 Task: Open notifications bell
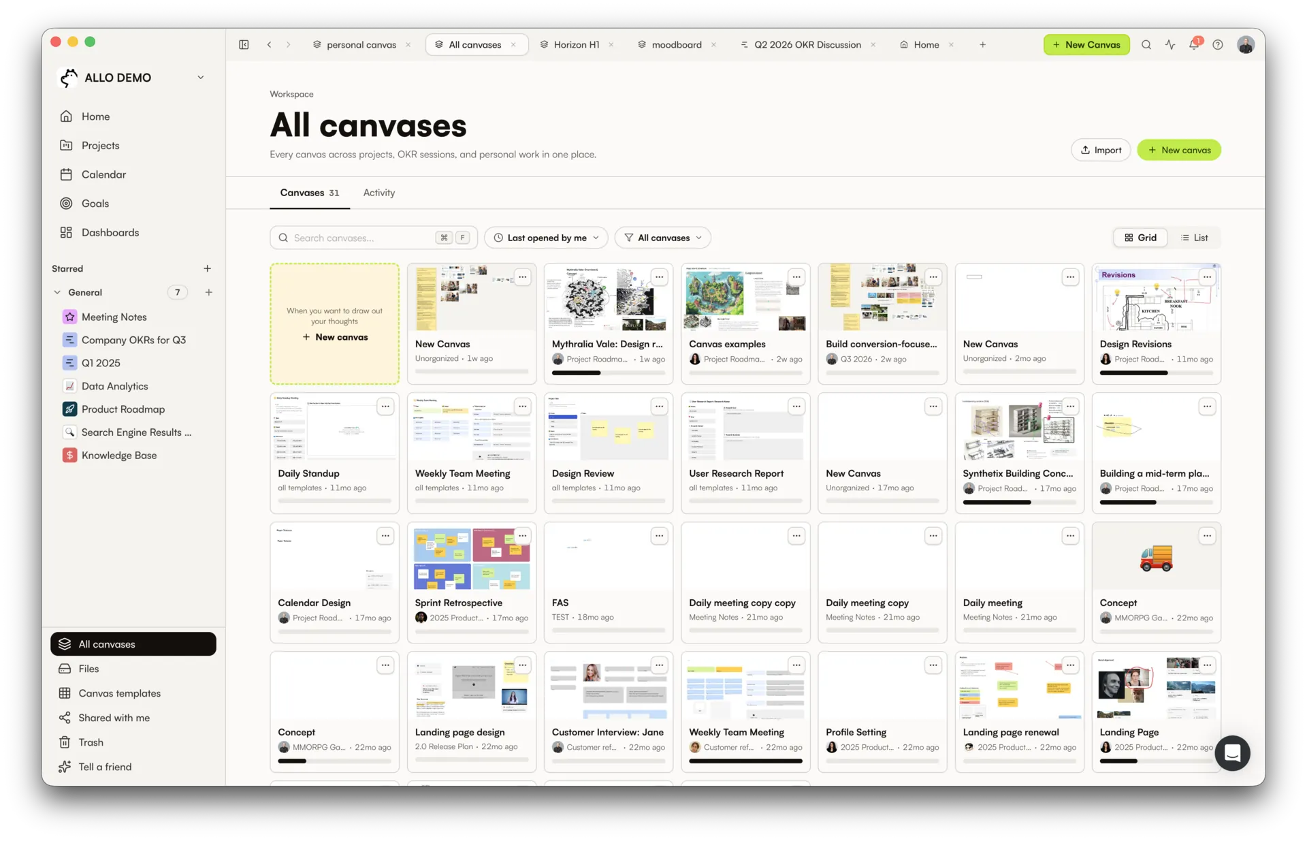click(x=1194, y=44)
